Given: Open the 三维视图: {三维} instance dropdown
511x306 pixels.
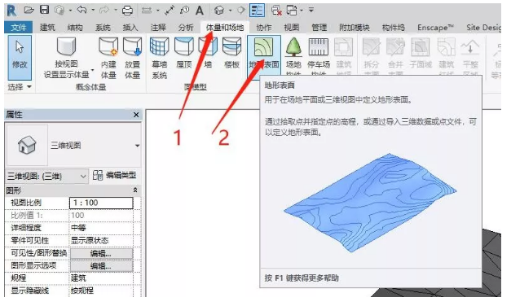Looking at the screenshot, I should point(46,176).
